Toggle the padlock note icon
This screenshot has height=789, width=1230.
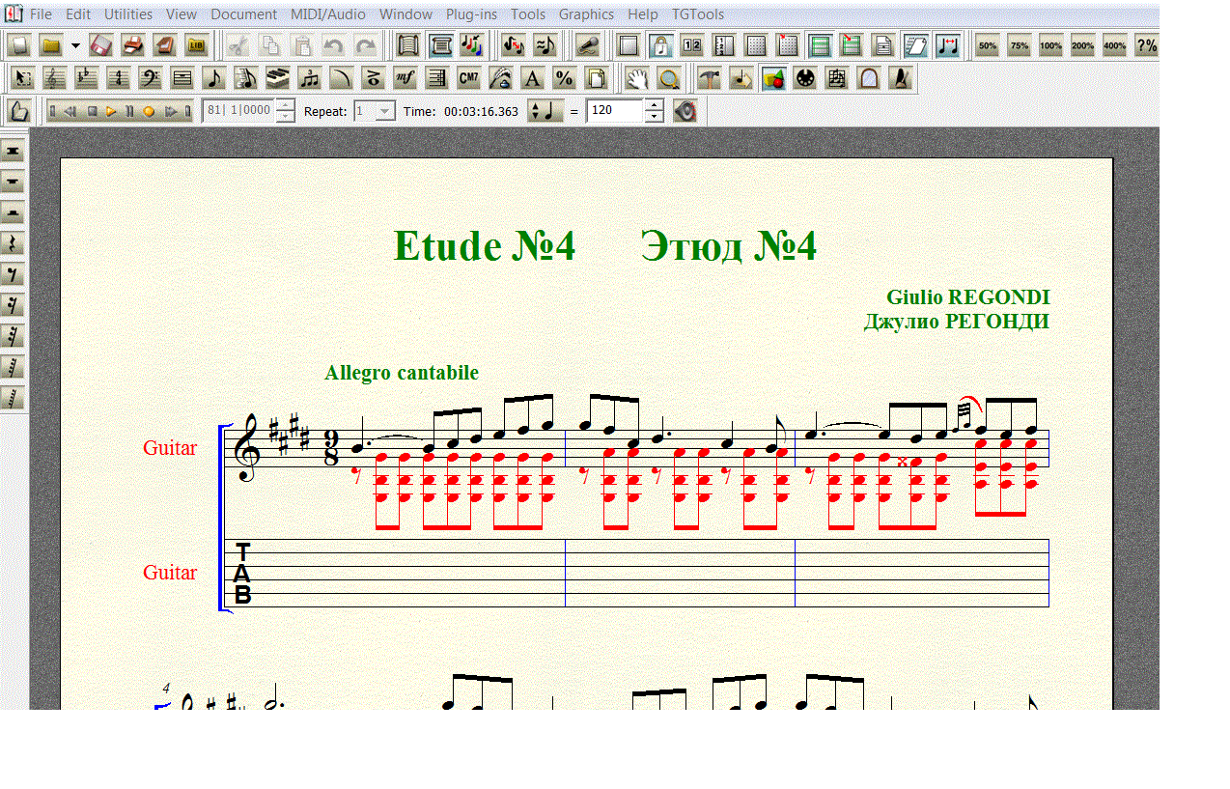click(x=660, y=45)
